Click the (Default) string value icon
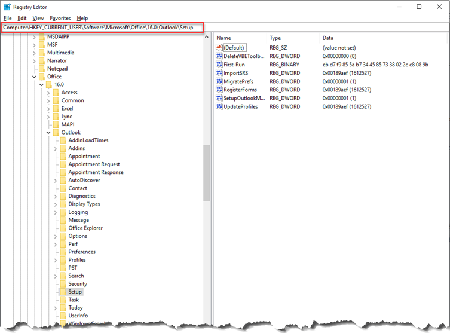 (x=219, y=47)
